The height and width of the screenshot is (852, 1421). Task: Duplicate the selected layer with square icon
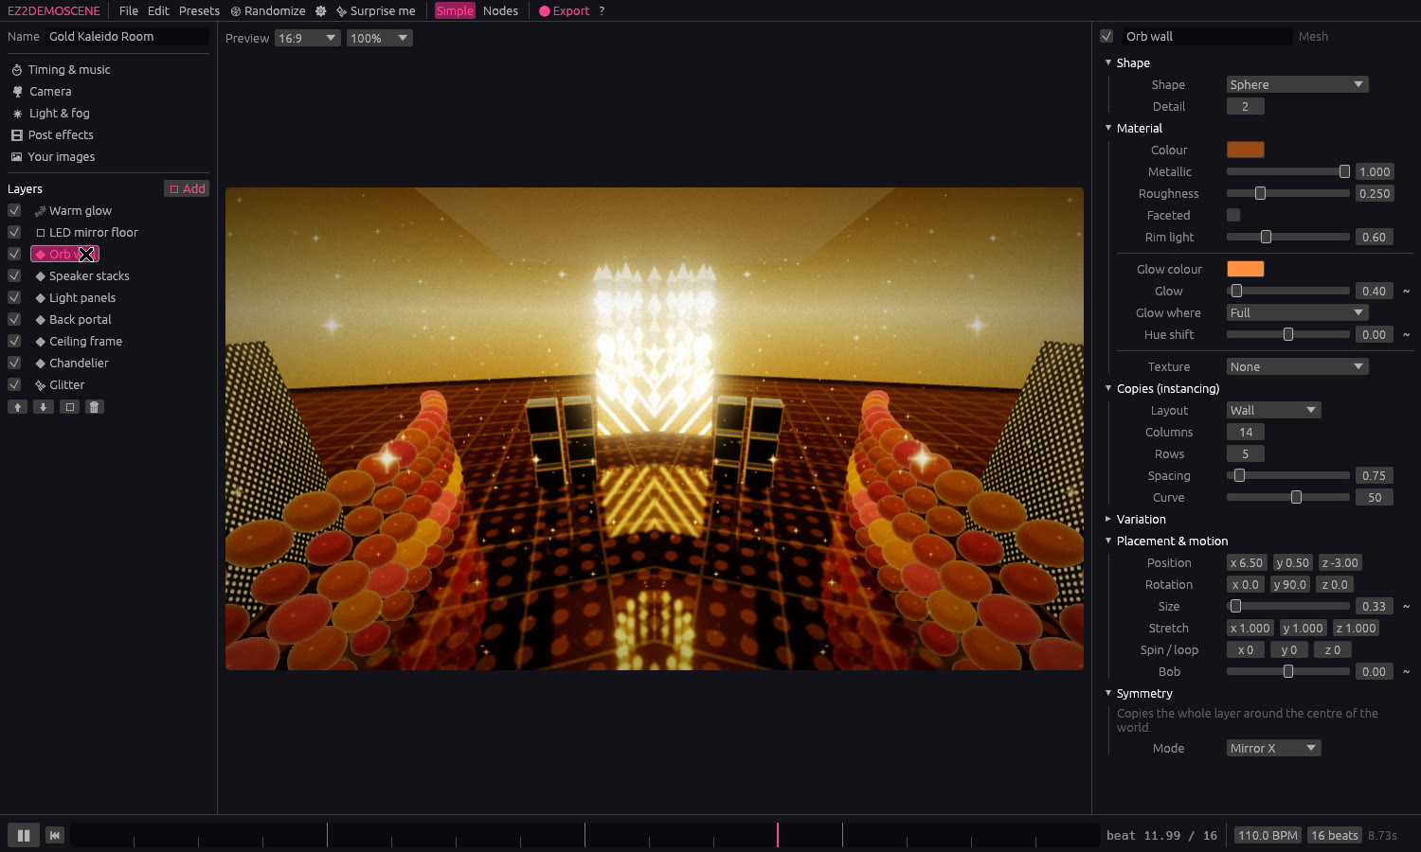(x=69, y=407)
